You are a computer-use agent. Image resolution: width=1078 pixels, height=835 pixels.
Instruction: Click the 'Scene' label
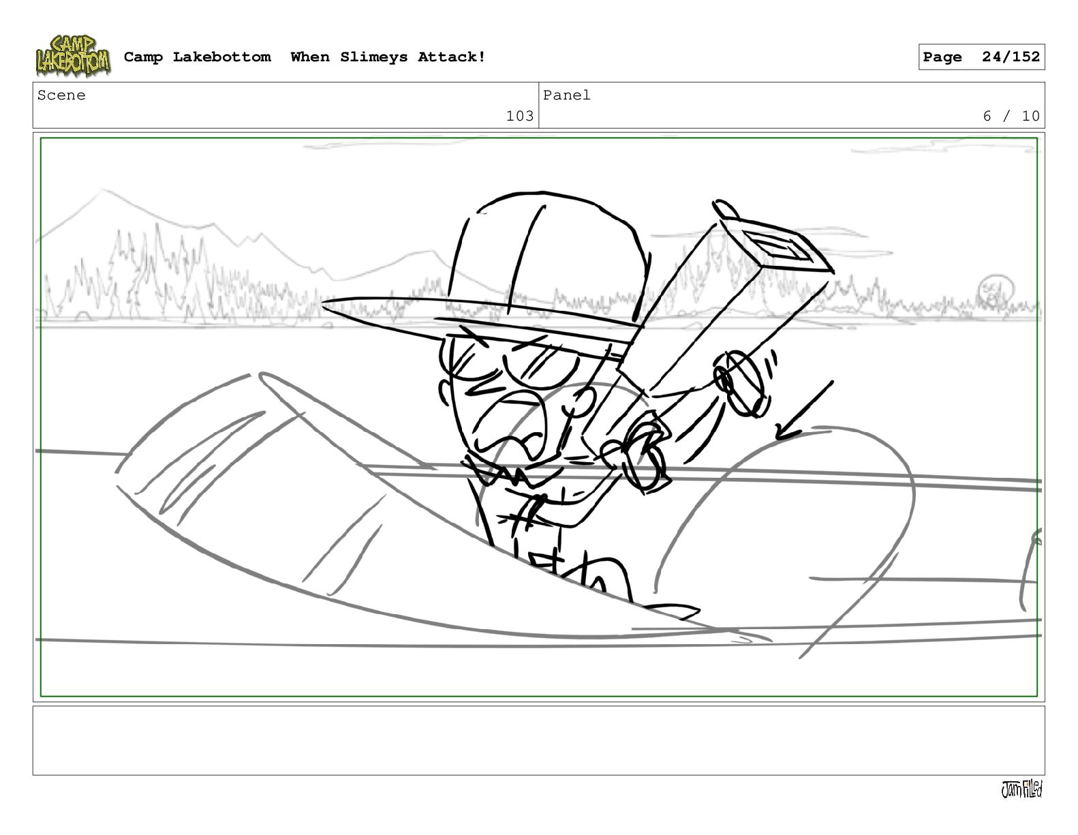click(61, 95)
